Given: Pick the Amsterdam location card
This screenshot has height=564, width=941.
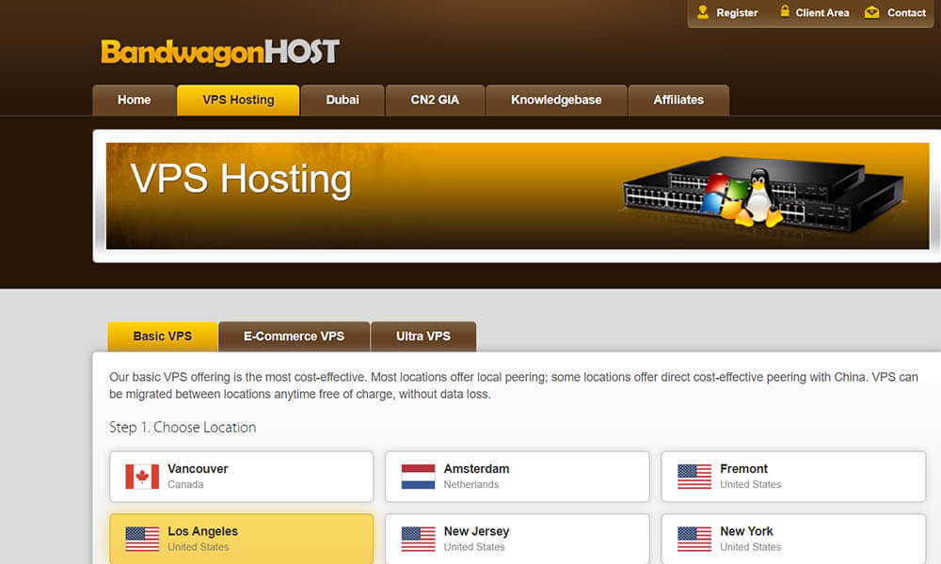Looking at the screenshot, I should (x=517, y=477).
